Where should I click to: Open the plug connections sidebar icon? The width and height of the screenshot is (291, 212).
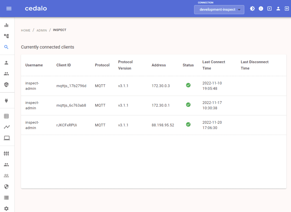pos(6,100)
